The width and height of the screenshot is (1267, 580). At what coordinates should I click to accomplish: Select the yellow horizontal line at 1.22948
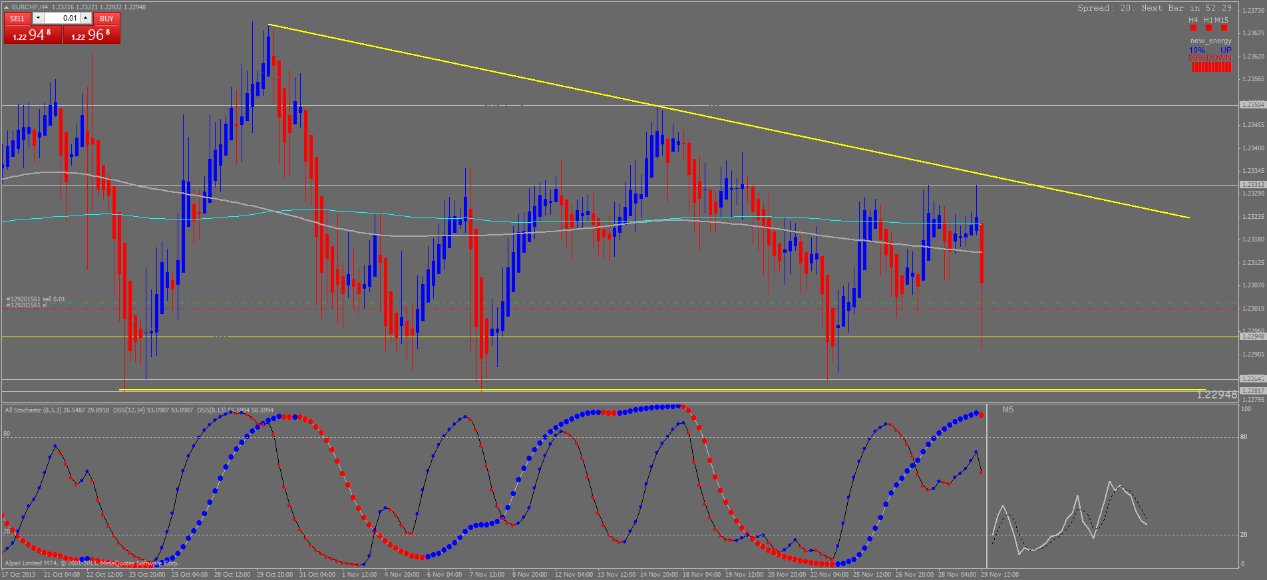(619, 337)
